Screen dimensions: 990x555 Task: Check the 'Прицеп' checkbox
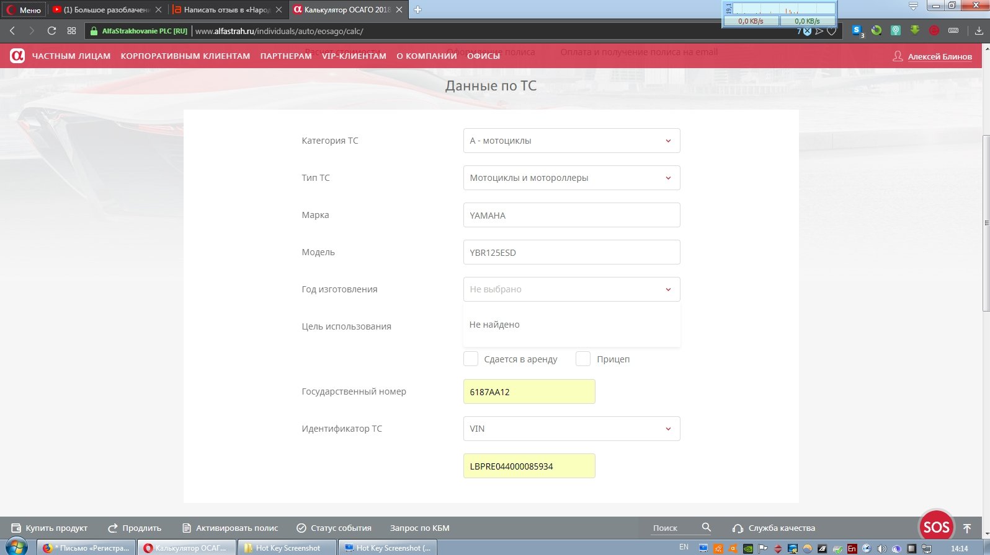coord(583,359)
